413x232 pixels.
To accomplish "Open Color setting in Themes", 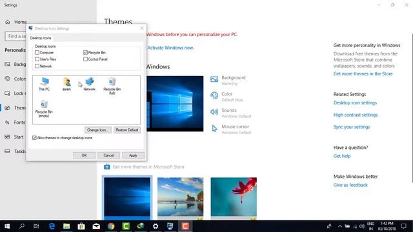I will (x=227, y=97).
